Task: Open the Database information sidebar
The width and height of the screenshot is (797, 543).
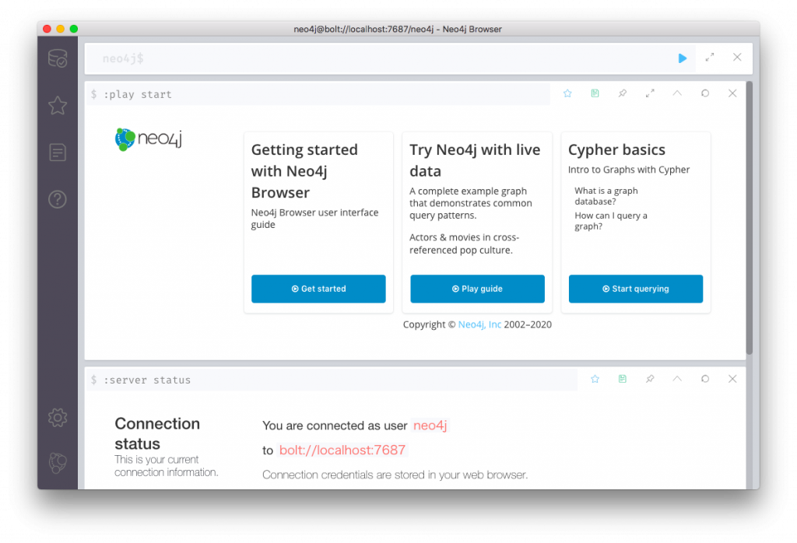Action: pos(58,59)
